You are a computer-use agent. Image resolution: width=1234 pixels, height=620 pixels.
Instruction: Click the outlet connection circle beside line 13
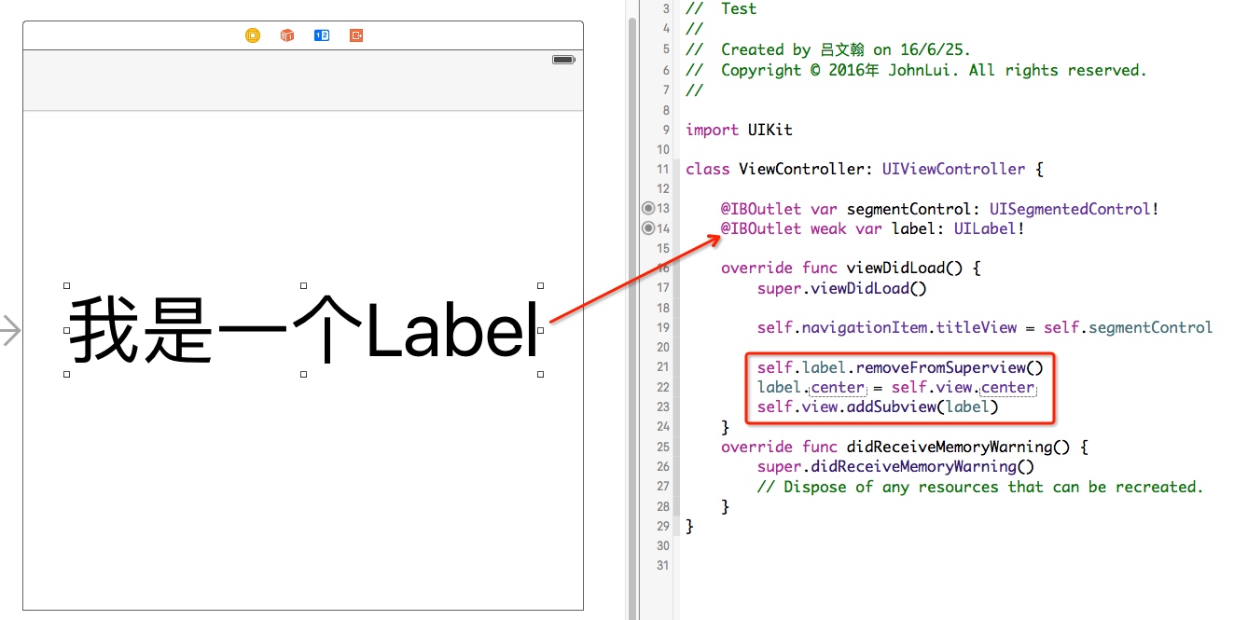point(648,208)
